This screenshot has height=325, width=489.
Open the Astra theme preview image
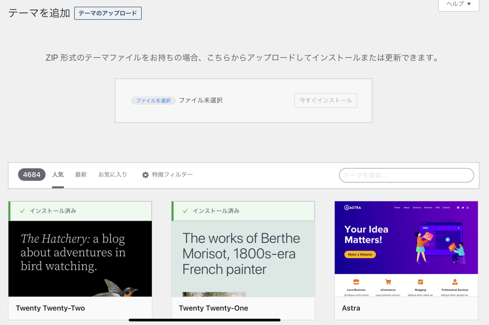(x=406, y=249)
